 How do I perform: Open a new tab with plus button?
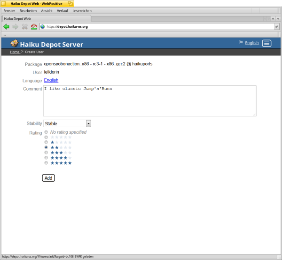pos(273,18)
